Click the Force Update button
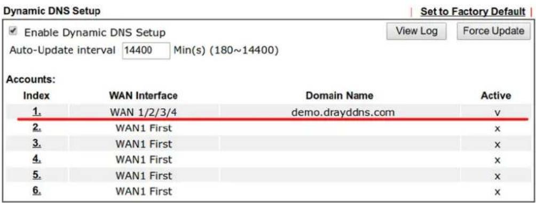The width and height of the screenshot is (536, 203). (x=493, y=31)
